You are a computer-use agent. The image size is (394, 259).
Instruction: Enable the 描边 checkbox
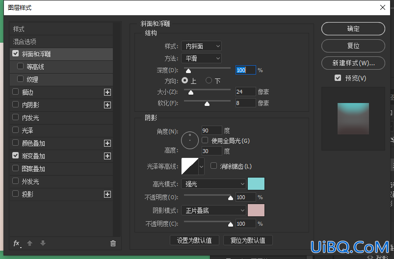point(15,92)
